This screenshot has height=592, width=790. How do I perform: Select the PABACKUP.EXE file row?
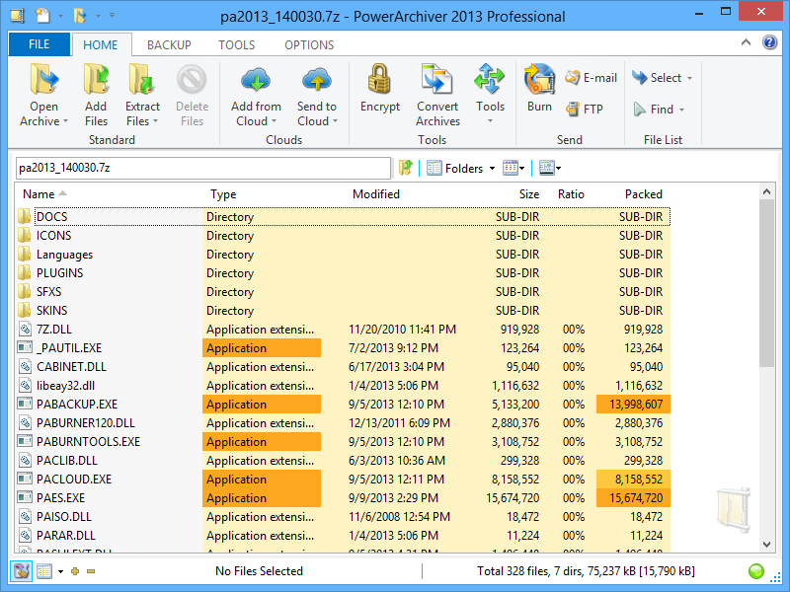(77, 405)
